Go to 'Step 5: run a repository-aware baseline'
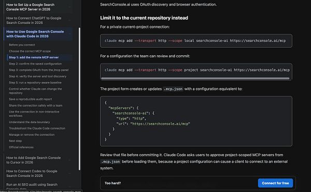The image size is (311, 192). pos(35,83)
